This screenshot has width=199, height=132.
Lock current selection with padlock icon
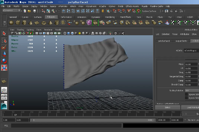103,11
